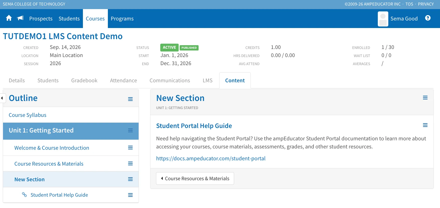Open the PRIVACY link in the header
Screen dimensions: 440x208
pos(426,4)
